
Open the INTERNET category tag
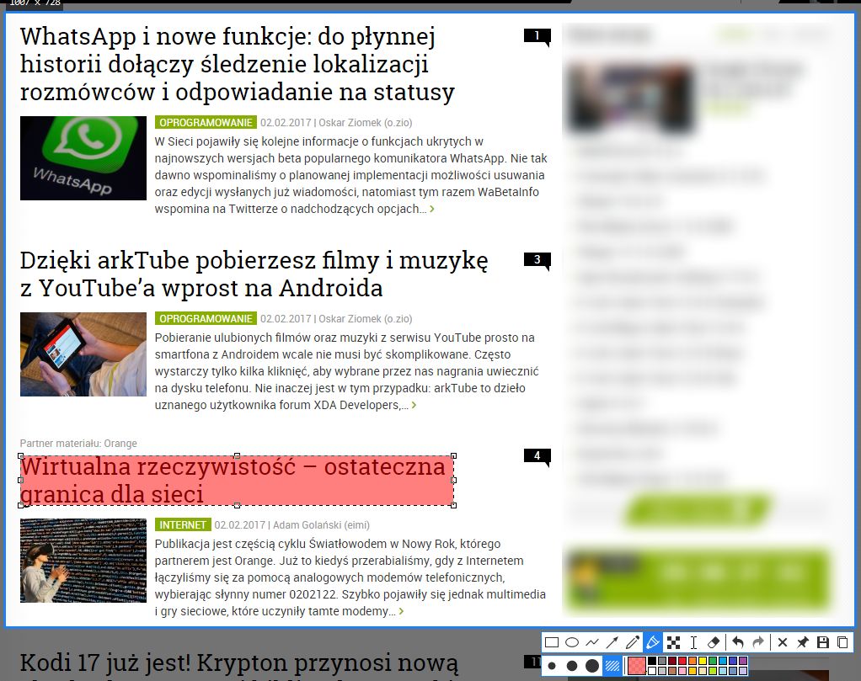tap(183, 525)
